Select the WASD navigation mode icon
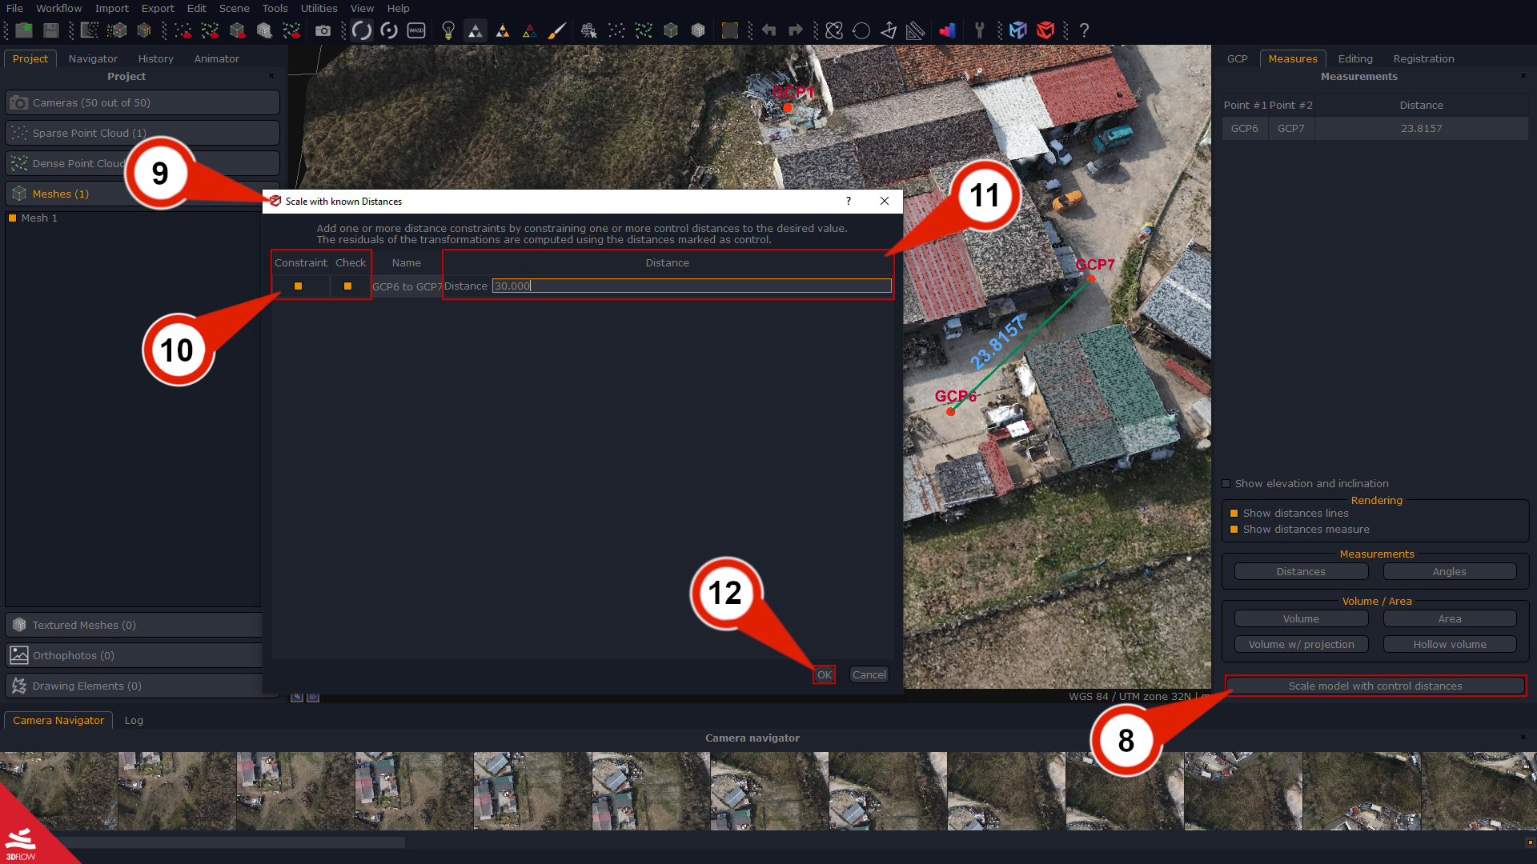 416,30
